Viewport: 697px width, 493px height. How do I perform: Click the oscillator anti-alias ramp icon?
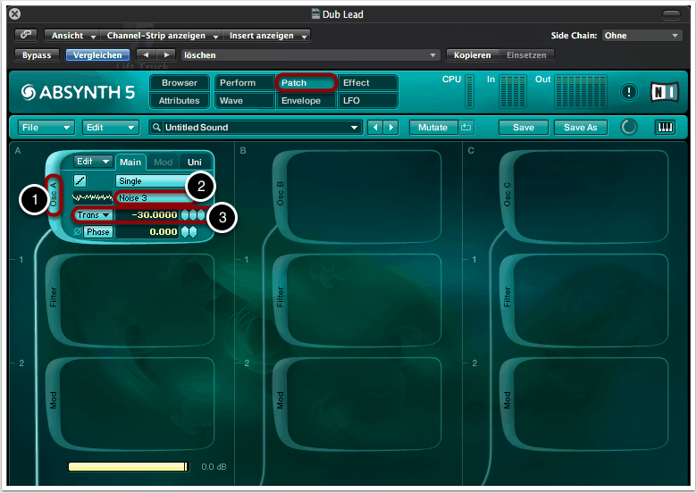click(x=80, y=181)
